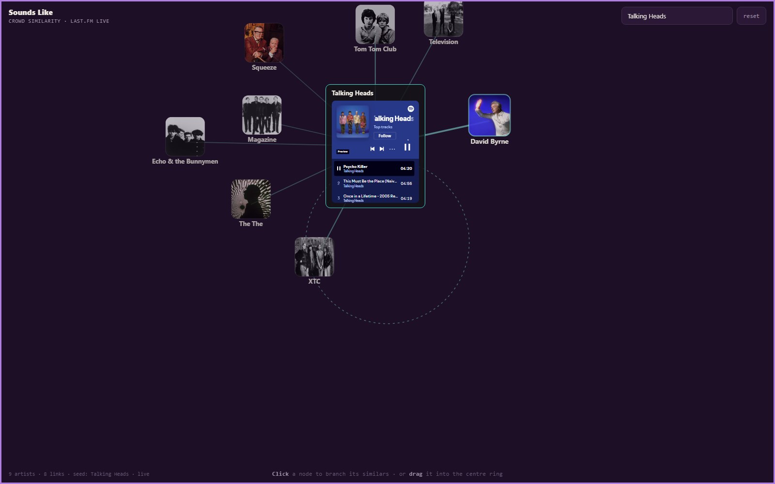
Task: Reset the similarity graph
Action: click(x=751, y=16)
